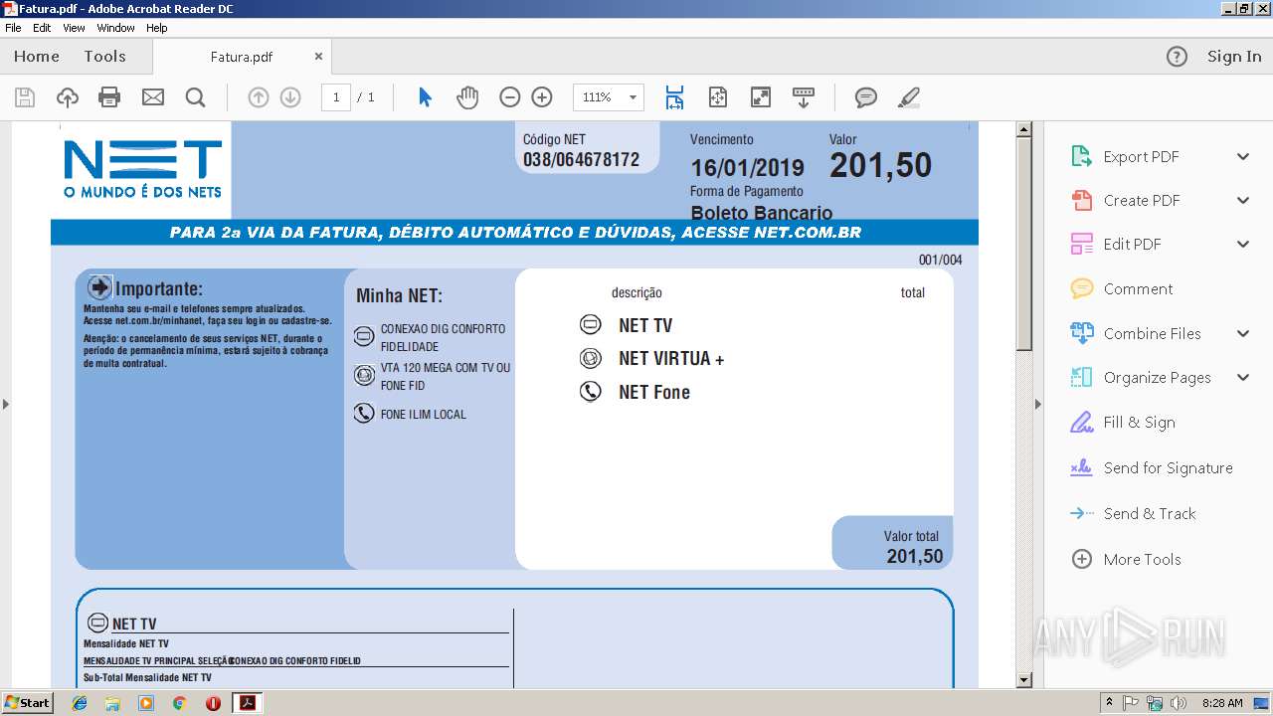1273x716 pixels.
Task: Click the Save file icon
Action: coord(25,97)
